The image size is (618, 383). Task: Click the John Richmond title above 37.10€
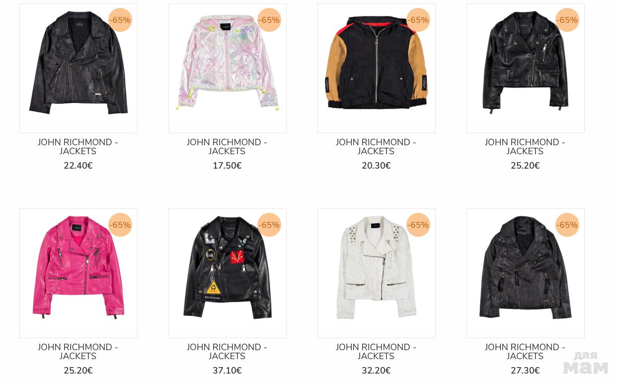pyautogui.click(x=227, y=352)
